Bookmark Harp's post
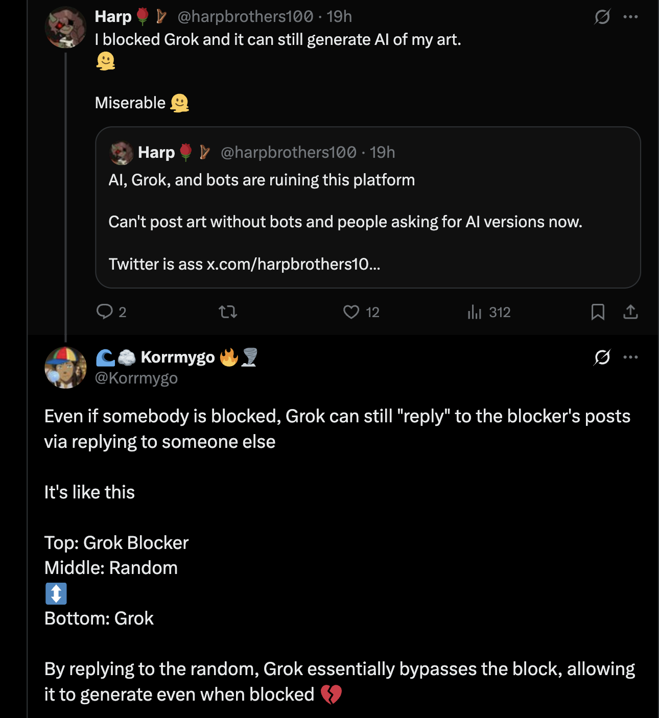This screenshot has height=718, width=659. 598,312
